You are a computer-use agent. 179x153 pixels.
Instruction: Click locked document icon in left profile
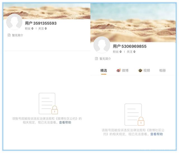point(48,104)
